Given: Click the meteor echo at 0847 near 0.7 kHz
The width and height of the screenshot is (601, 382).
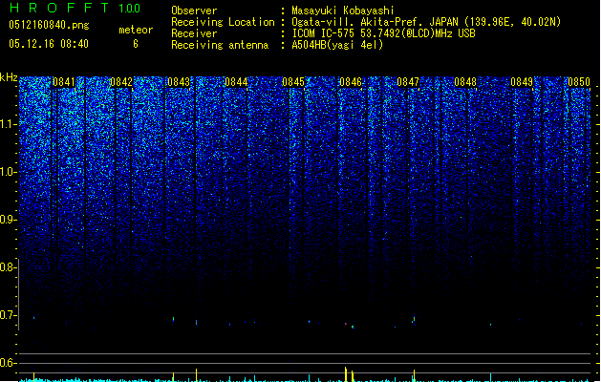Looking at the screenshot, I should 414,319.
